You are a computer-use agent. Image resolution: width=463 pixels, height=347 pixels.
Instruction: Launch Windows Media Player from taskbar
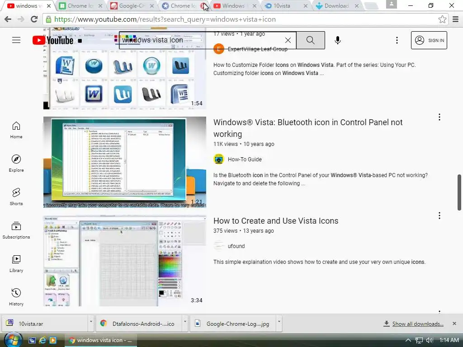pos(53,340)
